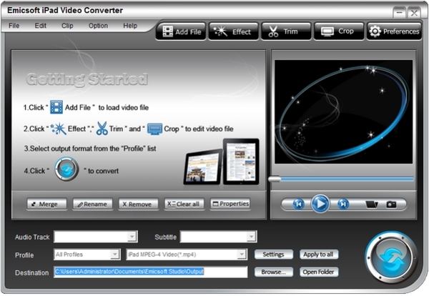Click the iPad devices image

pyautogui.click(x=221, y=162)
